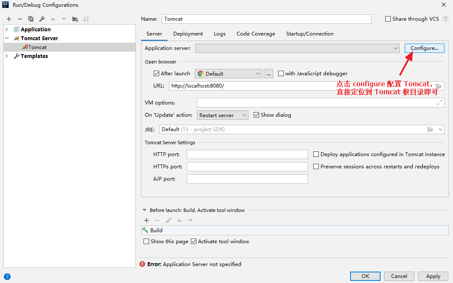Expand the VM options field editor
453x283 pixels.
pyautogui.click(x=439, y=102)
